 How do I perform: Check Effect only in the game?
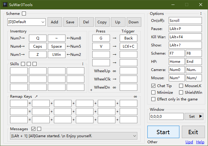click(153, 99)
